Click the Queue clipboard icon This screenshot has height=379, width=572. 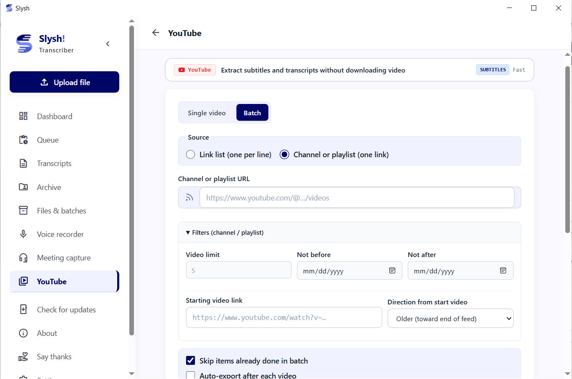coord(24,140)
